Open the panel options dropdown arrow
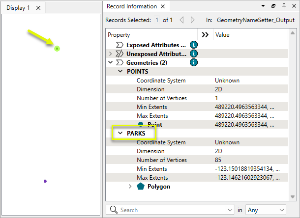 coord(263,7)
